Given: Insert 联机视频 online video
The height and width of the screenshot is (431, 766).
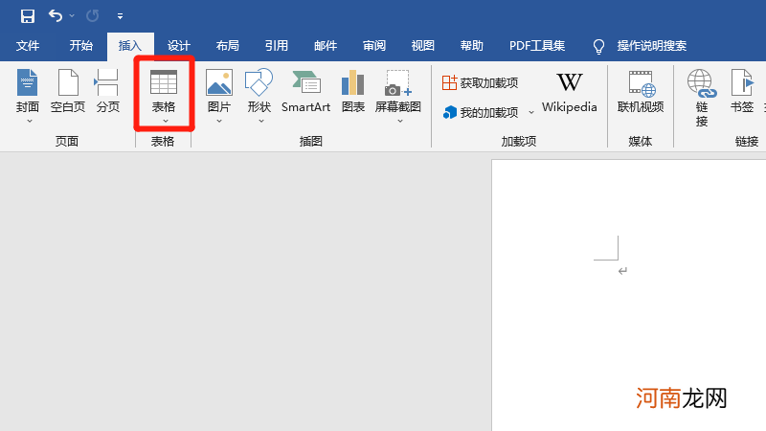Looking at the screenshot, I should coord(641,91).
